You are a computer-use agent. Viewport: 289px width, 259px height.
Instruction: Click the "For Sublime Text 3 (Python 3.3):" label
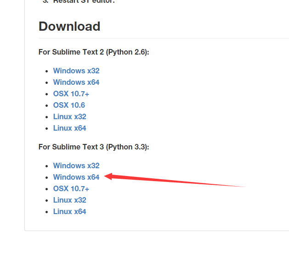pyautogui.click(x=94, y=147)
